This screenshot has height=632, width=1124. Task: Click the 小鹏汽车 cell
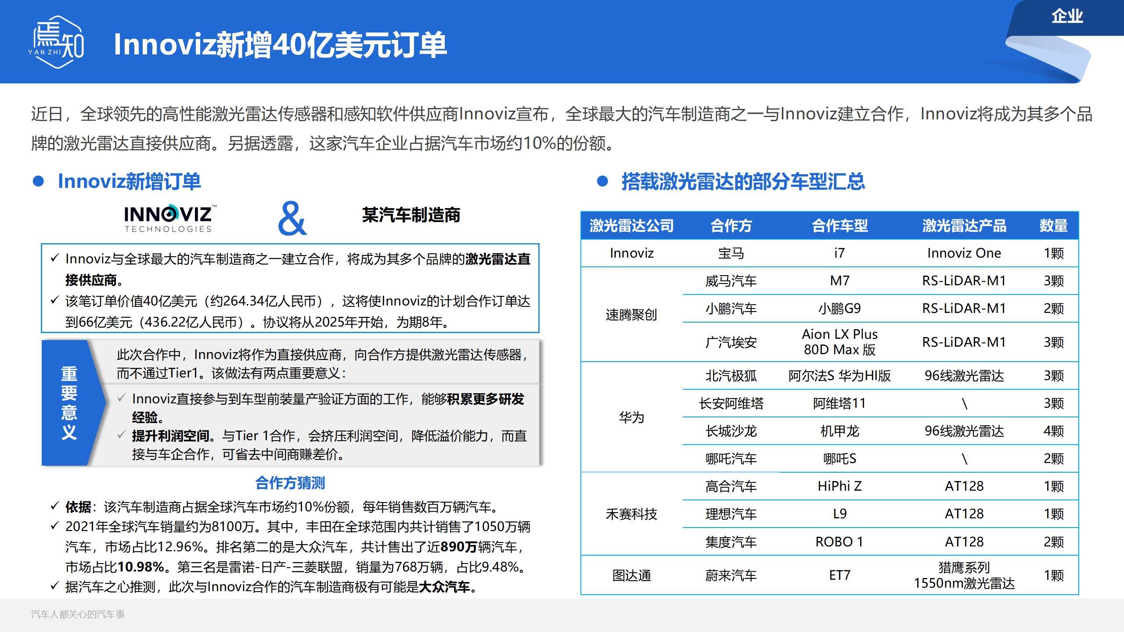(731, 309)
